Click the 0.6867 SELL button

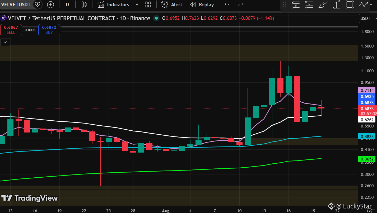11,30
